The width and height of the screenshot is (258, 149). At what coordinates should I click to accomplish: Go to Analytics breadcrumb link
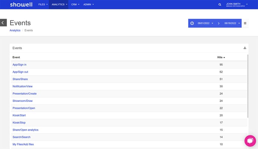click(15, 30)
